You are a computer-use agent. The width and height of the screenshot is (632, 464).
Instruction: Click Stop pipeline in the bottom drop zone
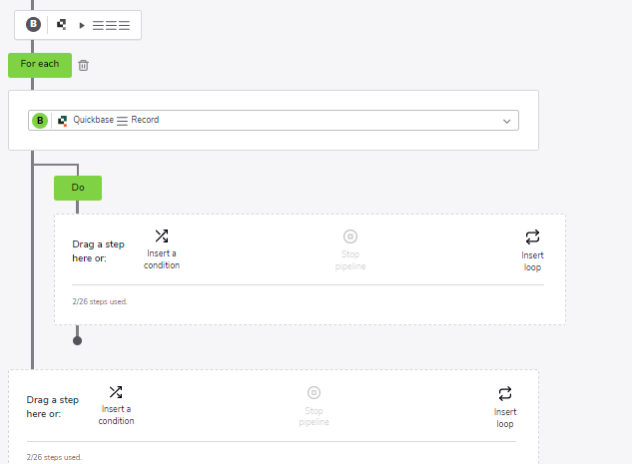[x=314, y=406]
